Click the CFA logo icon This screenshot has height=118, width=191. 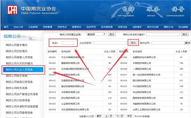[x=12, y=10]
